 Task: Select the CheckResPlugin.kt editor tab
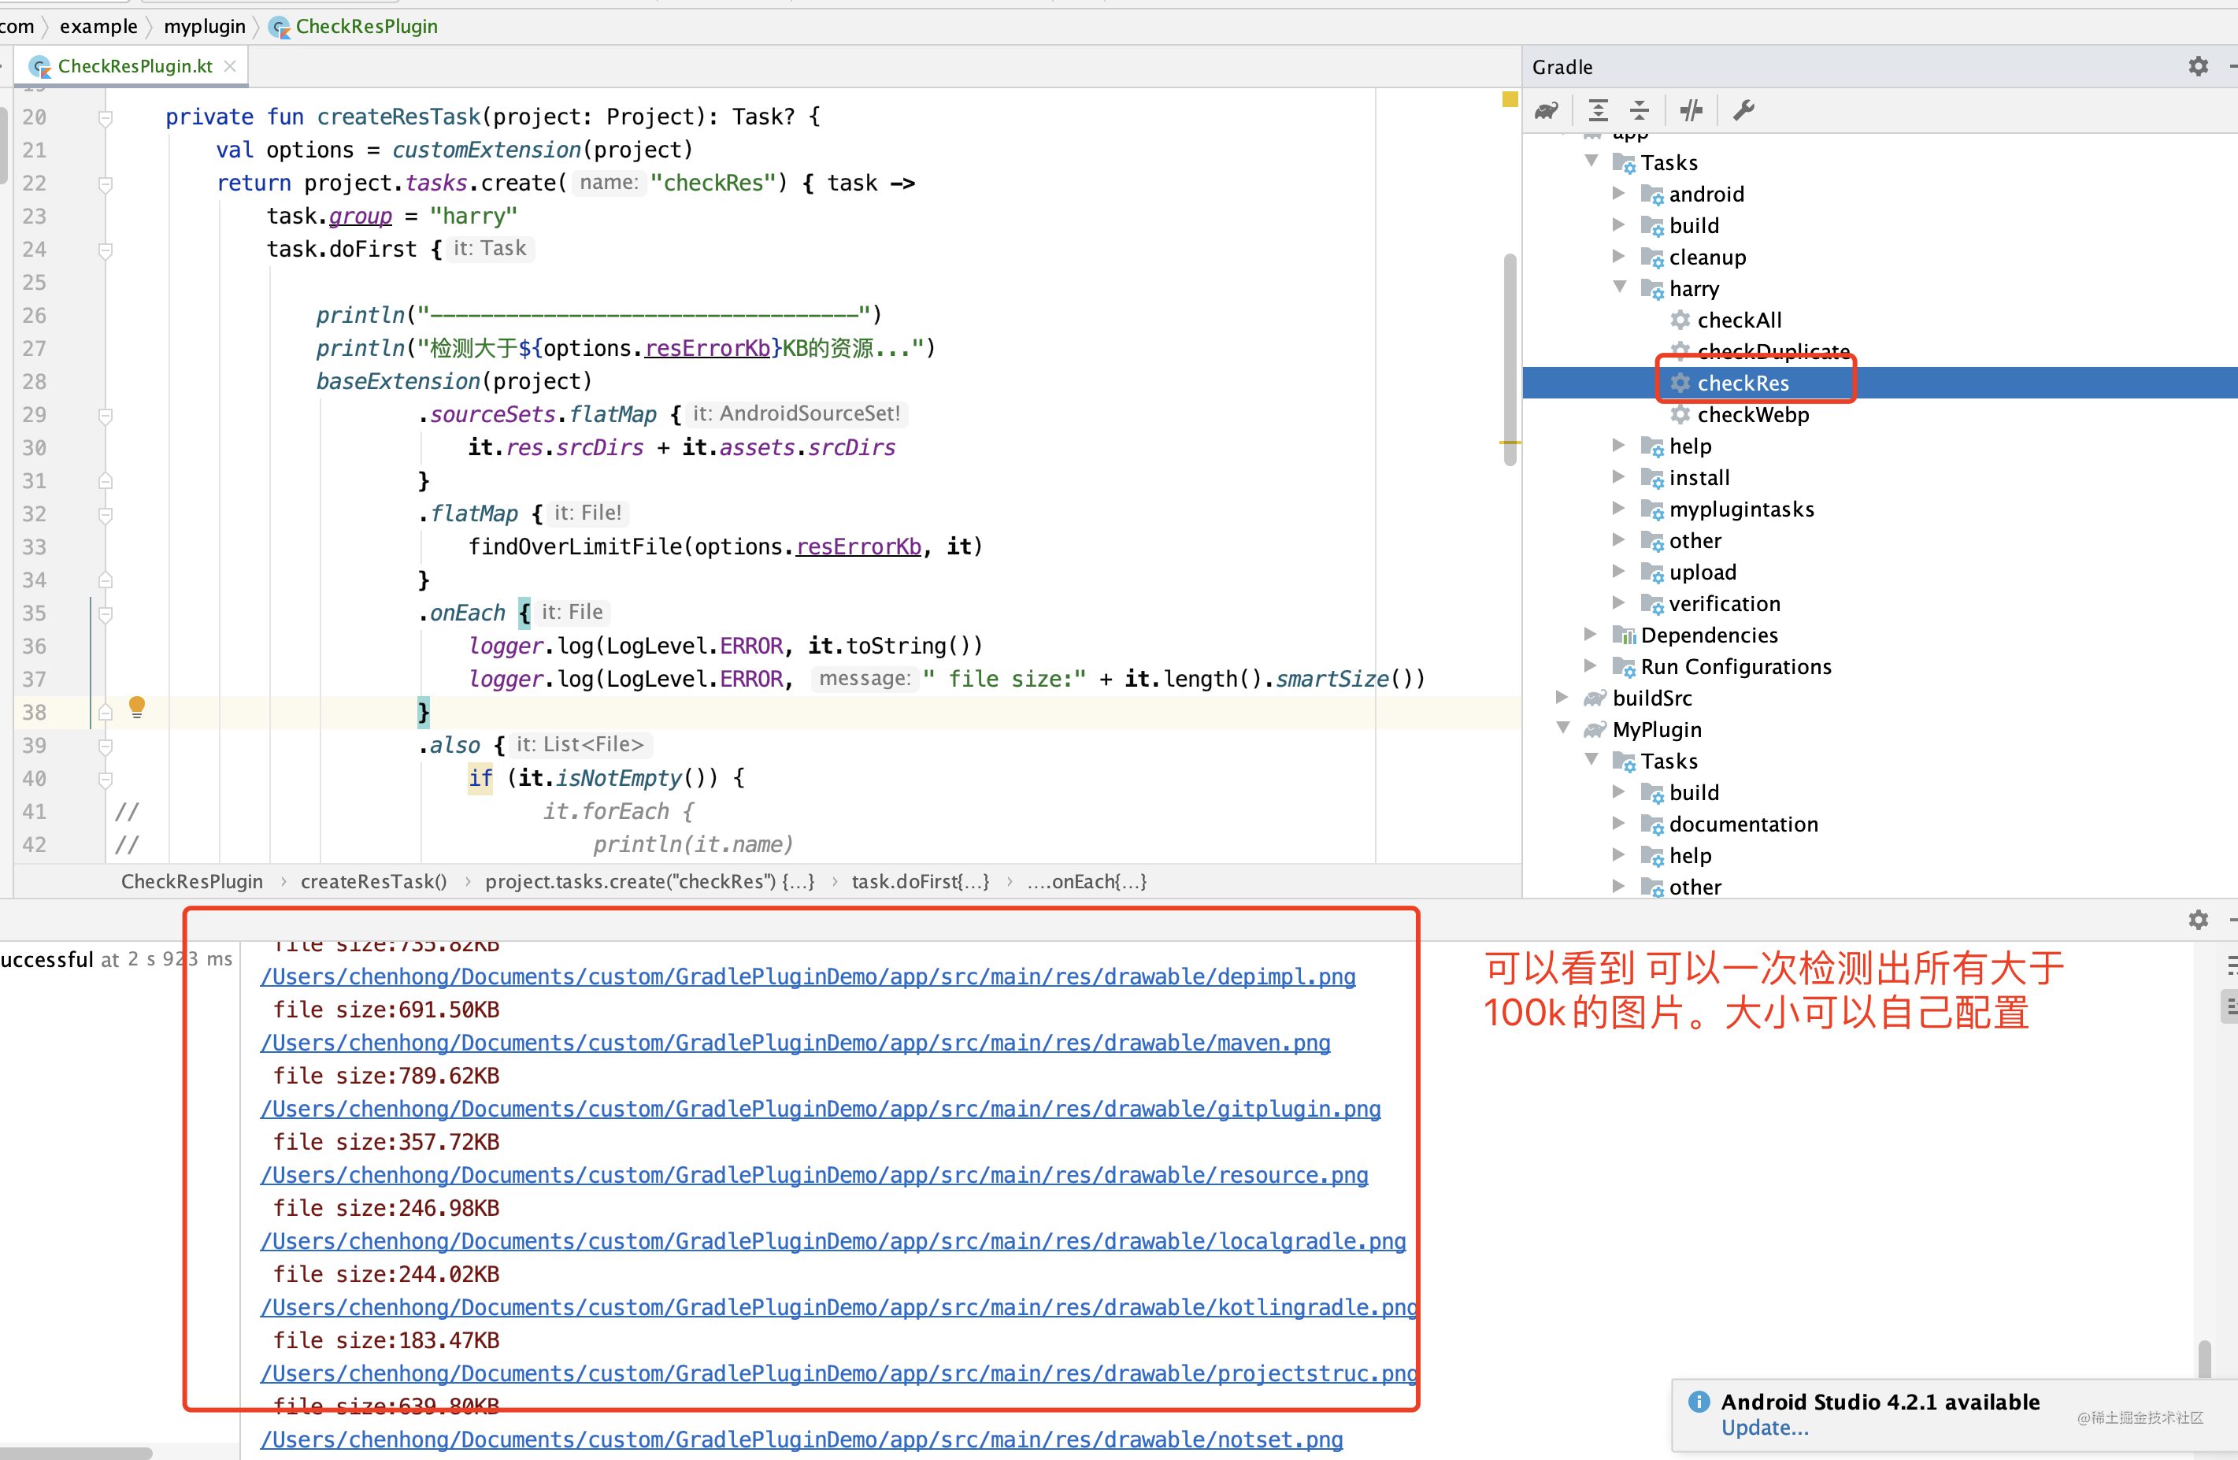click(x=135, y=67)
